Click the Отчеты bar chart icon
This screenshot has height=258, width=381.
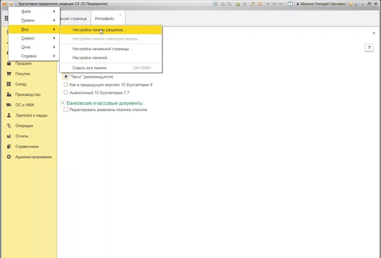tap(9, 136)
